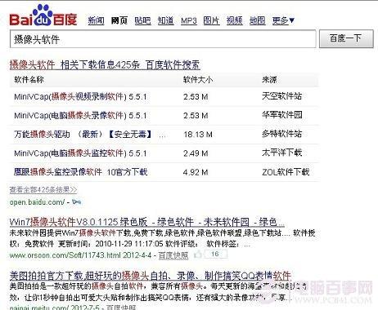Image resolution: width=378 pixels, height=310 pixels.
Task: Open the 鹰眼摄像头监控录像软件 link
Action: [x=81, y=172]
